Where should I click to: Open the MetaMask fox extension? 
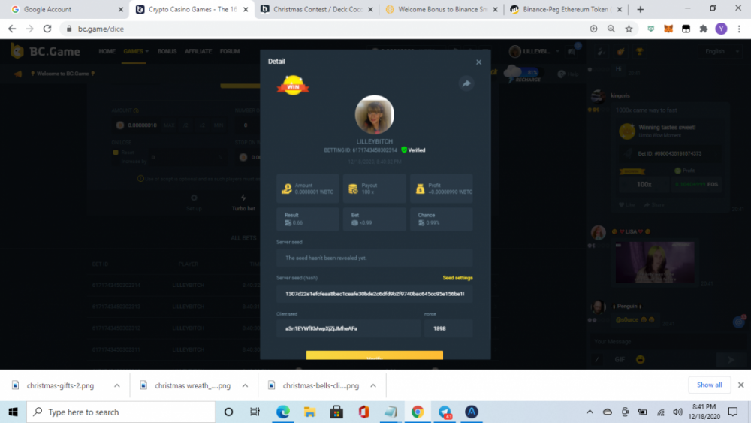point(668,29)
